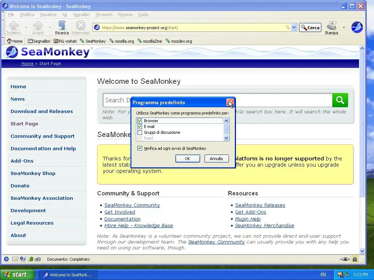The width and height of the screenshot is (374, 280).
Task: Go forward with the Avanti arrow icon
Action: click(38, 25)
